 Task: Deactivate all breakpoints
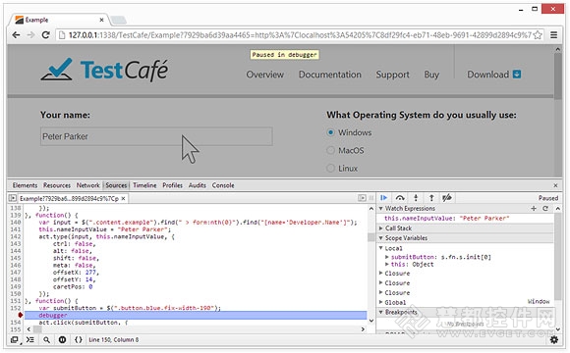pyautogui.click(x=447, y=198)
